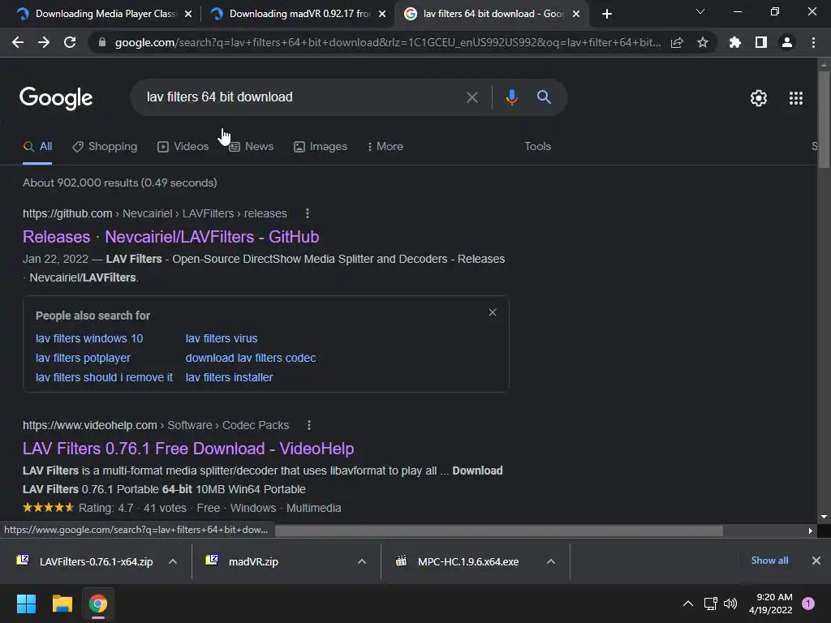Go to the Google logo homepage

(56, 98)
